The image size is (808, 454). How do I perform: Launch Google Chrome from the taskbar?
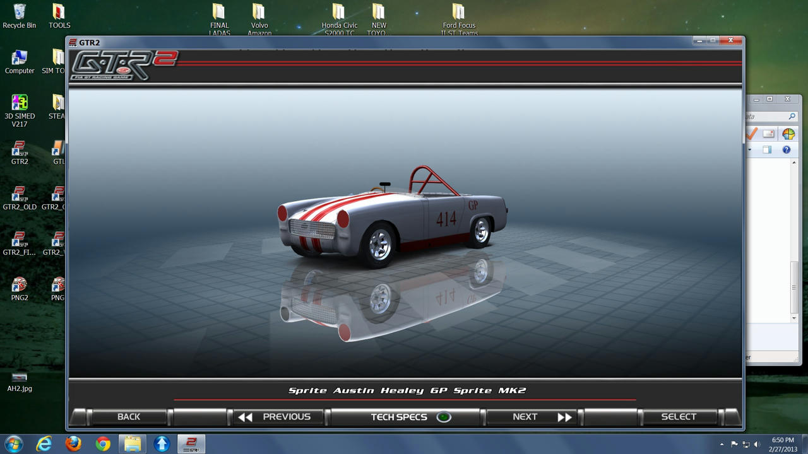(103, 444)
